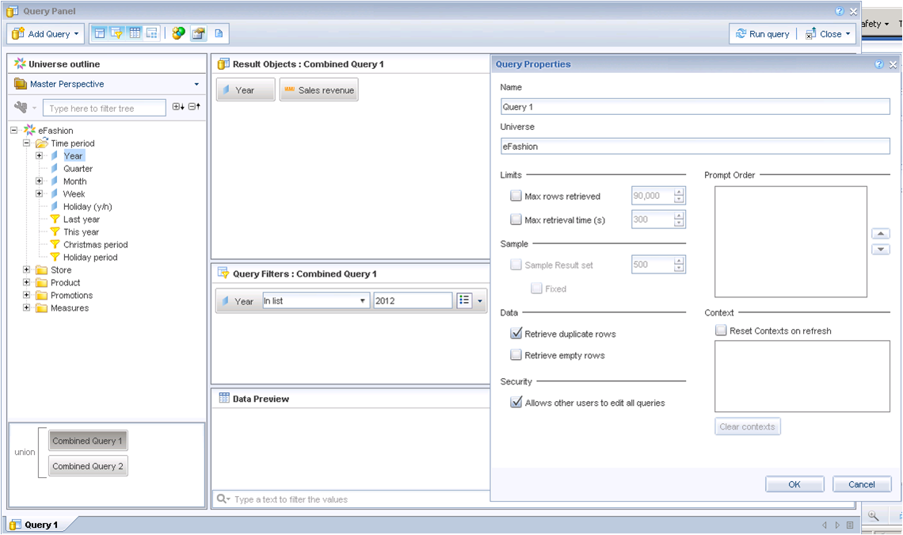
Task: Toggle the Universe outline panel icon
Action: coord(100,32)
